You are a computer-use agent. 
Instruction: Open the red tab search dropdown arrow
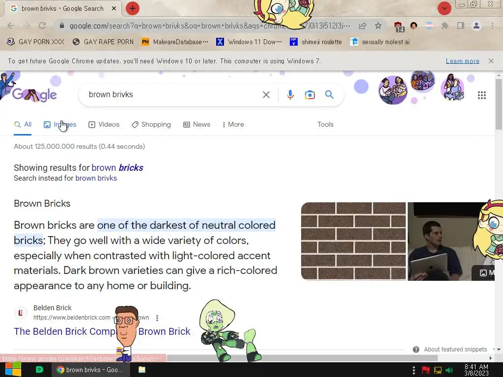pos(444,8)
